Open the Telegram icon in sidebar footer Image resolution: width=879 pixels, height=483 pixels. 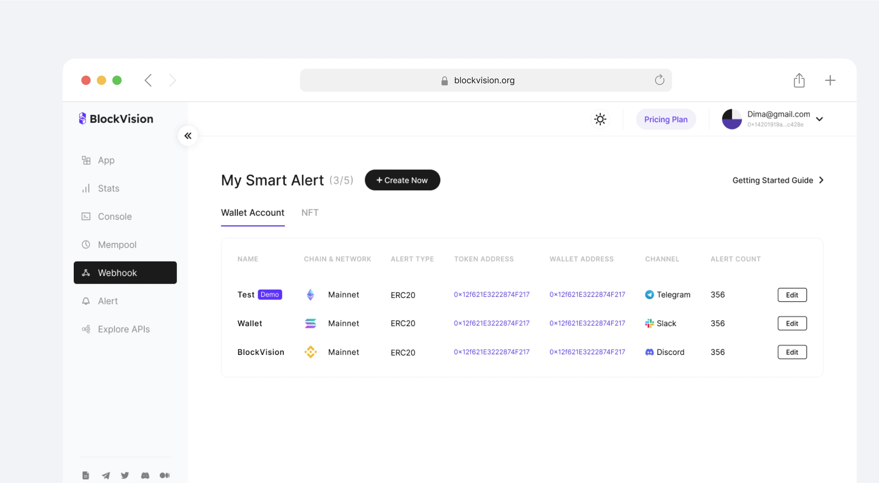pyautogui.click(x=106, y=475)
